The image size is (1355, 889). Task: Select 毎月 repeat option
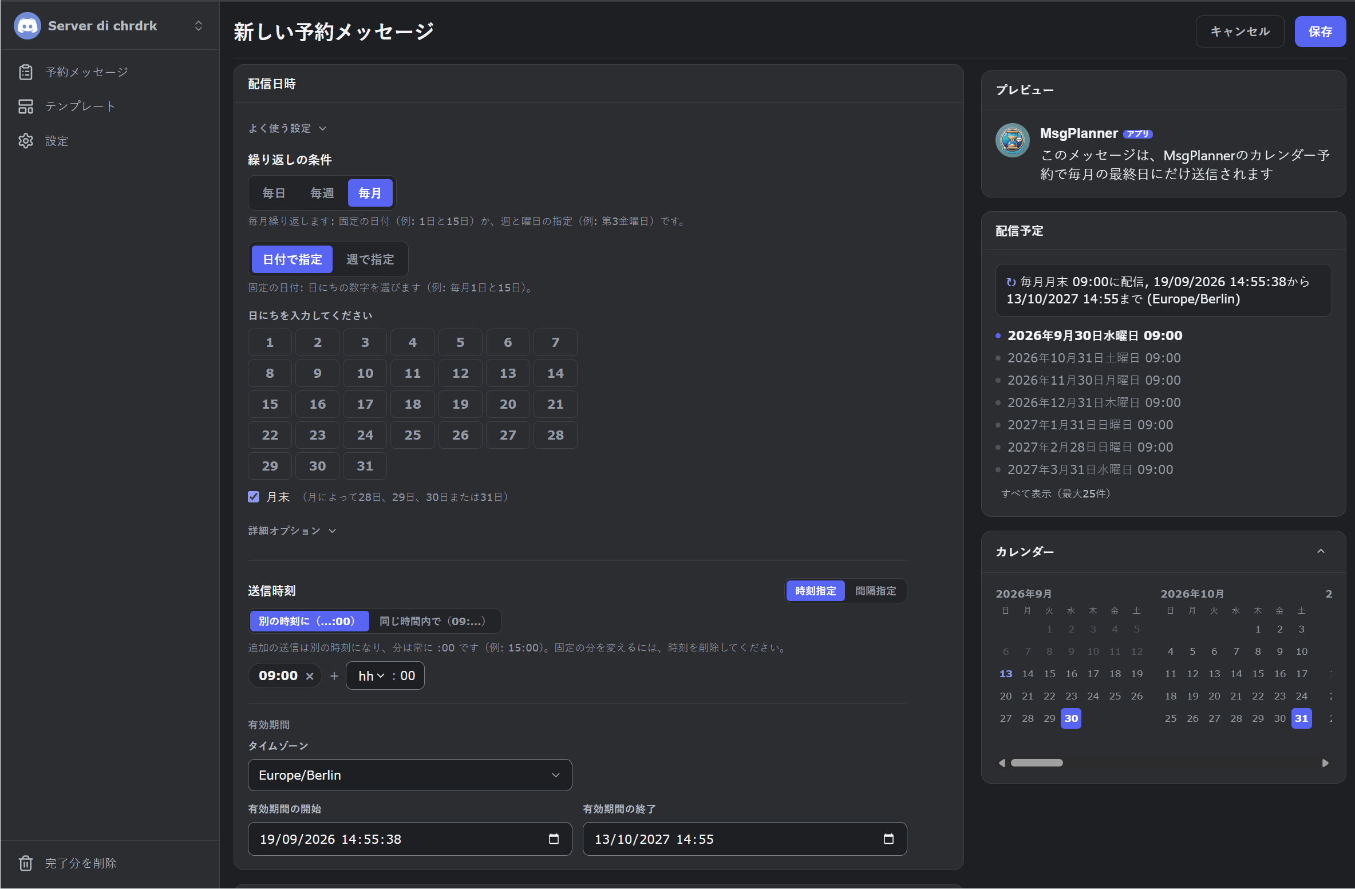click(370, 193)
